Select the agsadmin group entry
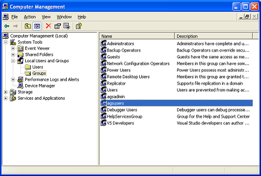This screenshot has width=261, height=176. coord(116,97)
